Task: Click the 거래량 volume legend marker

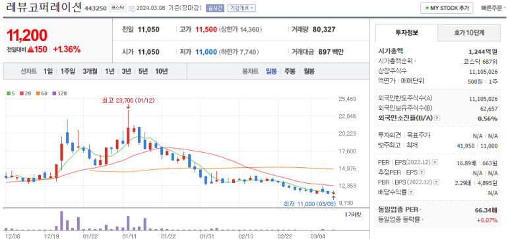Action: [x=352, y=215]
